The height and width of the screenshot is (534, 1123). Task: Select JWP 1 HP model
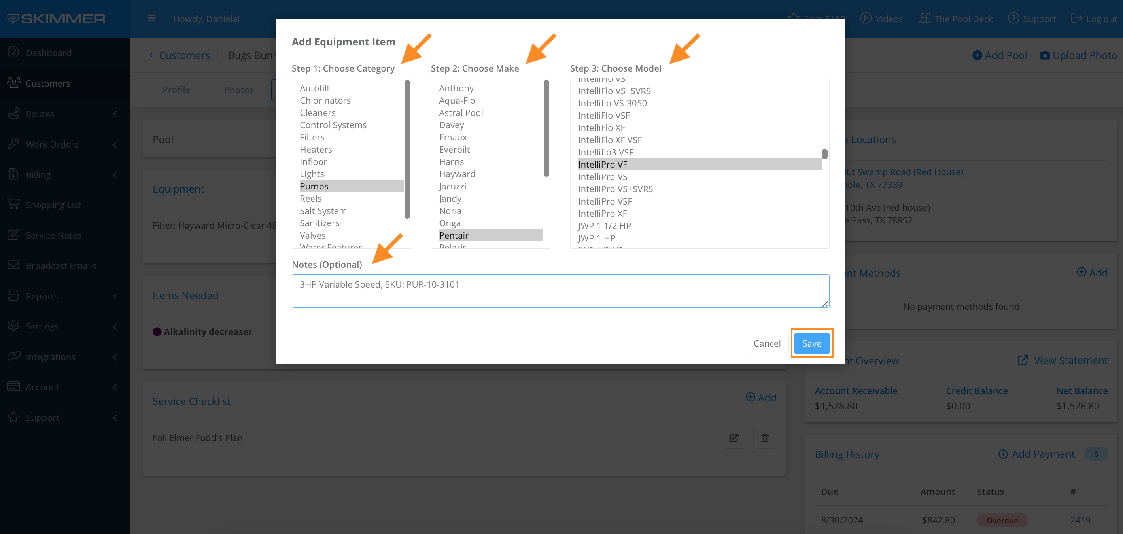click(x=699, y=238)
